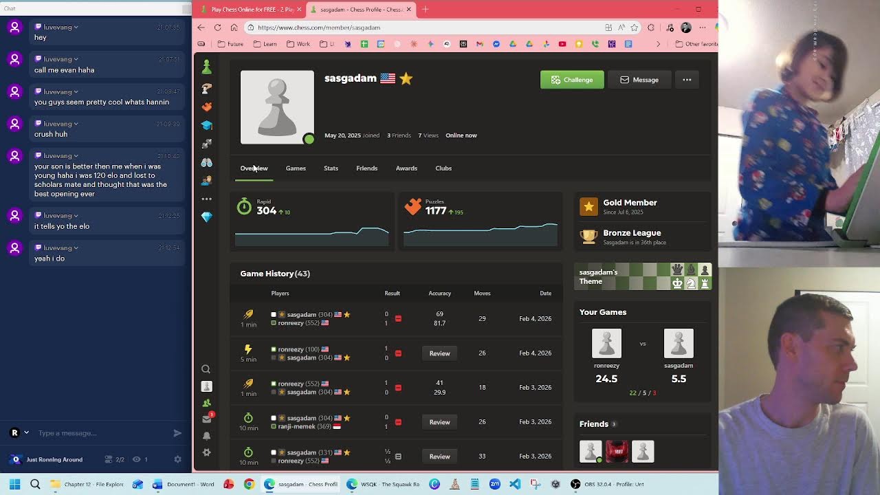This screenshot has width=880, height=495.
Task: Open the Word document in taskbar
Action: pyautogui.click(x=183, y=484)
